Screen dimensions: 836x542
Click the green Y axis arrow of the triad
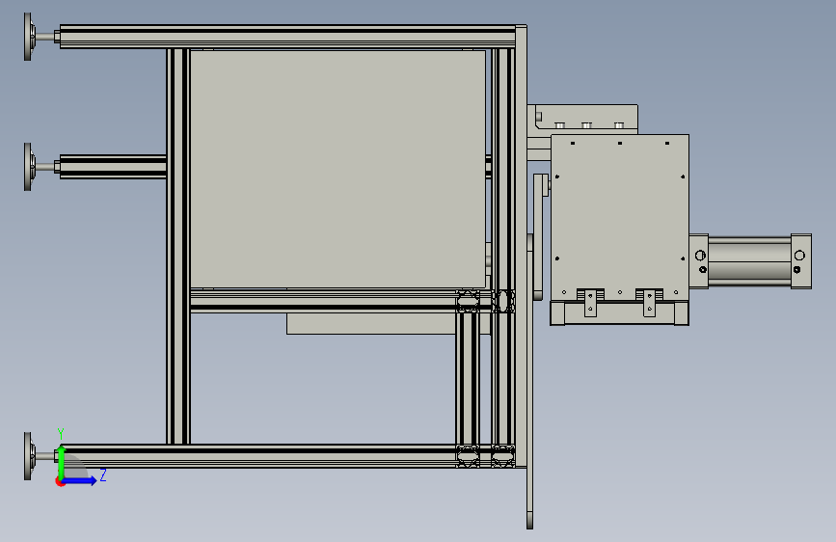(62, 462)
